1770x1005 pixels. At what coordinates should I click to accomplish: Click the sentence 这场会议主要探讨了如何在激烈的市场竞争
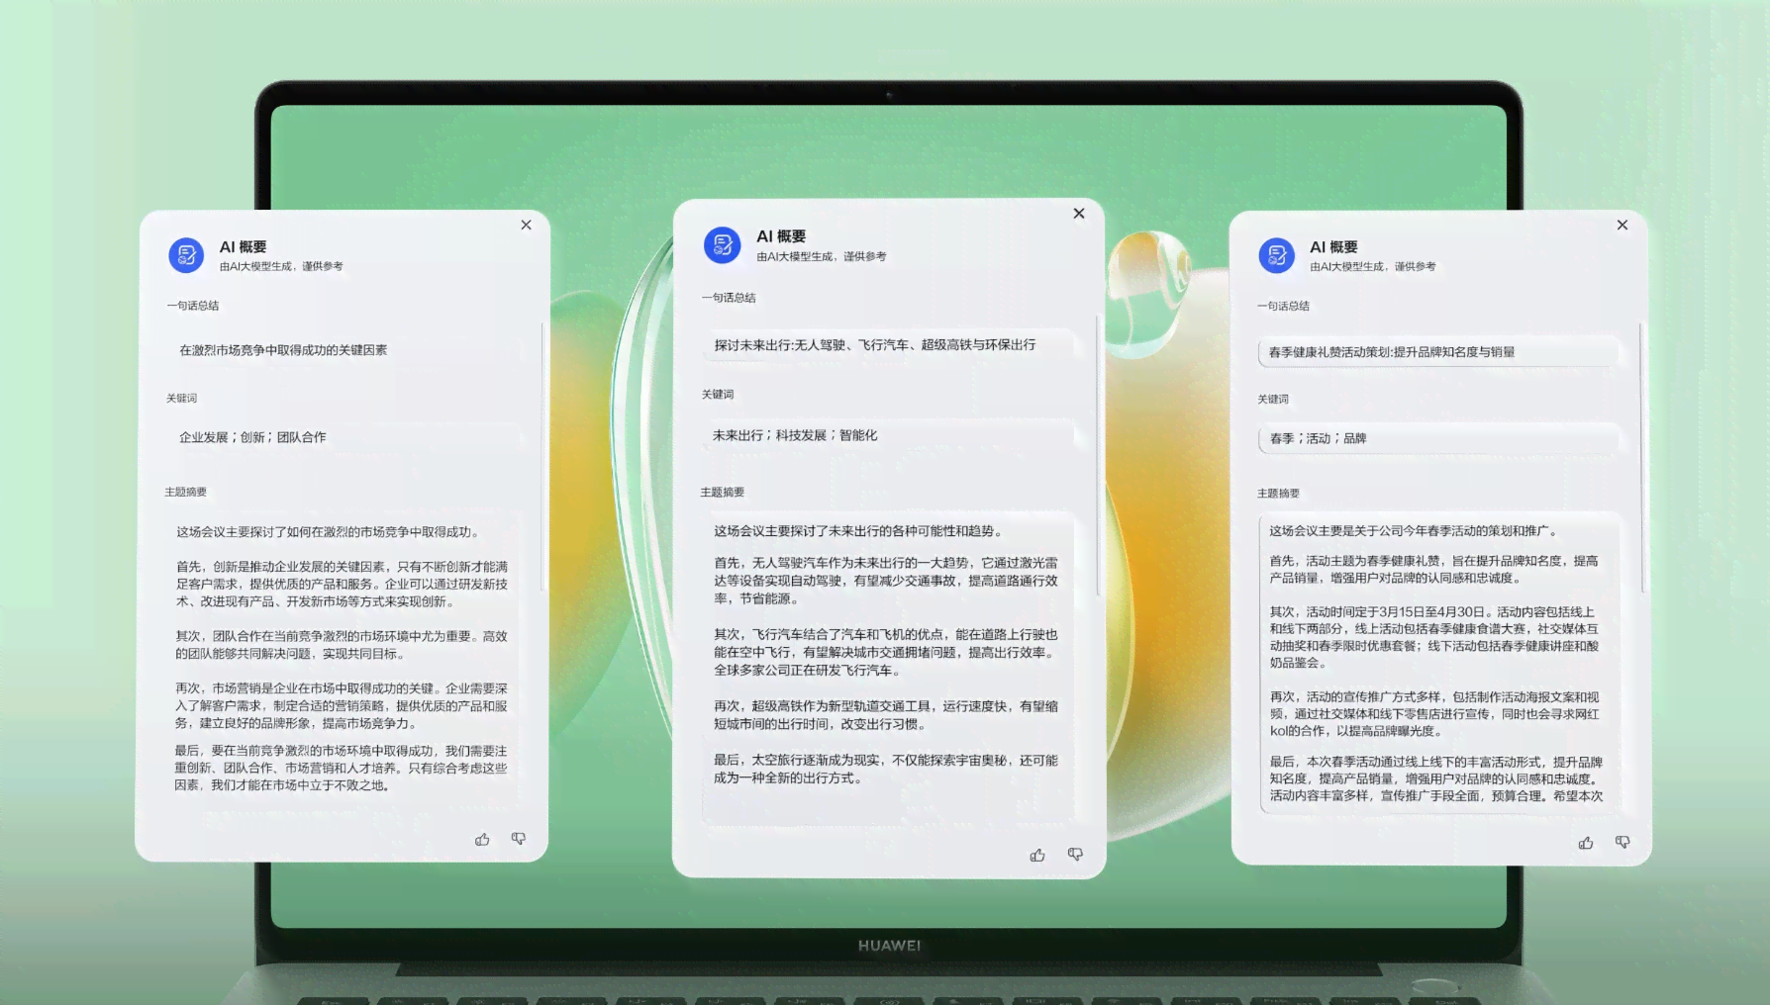pos(328,532)
